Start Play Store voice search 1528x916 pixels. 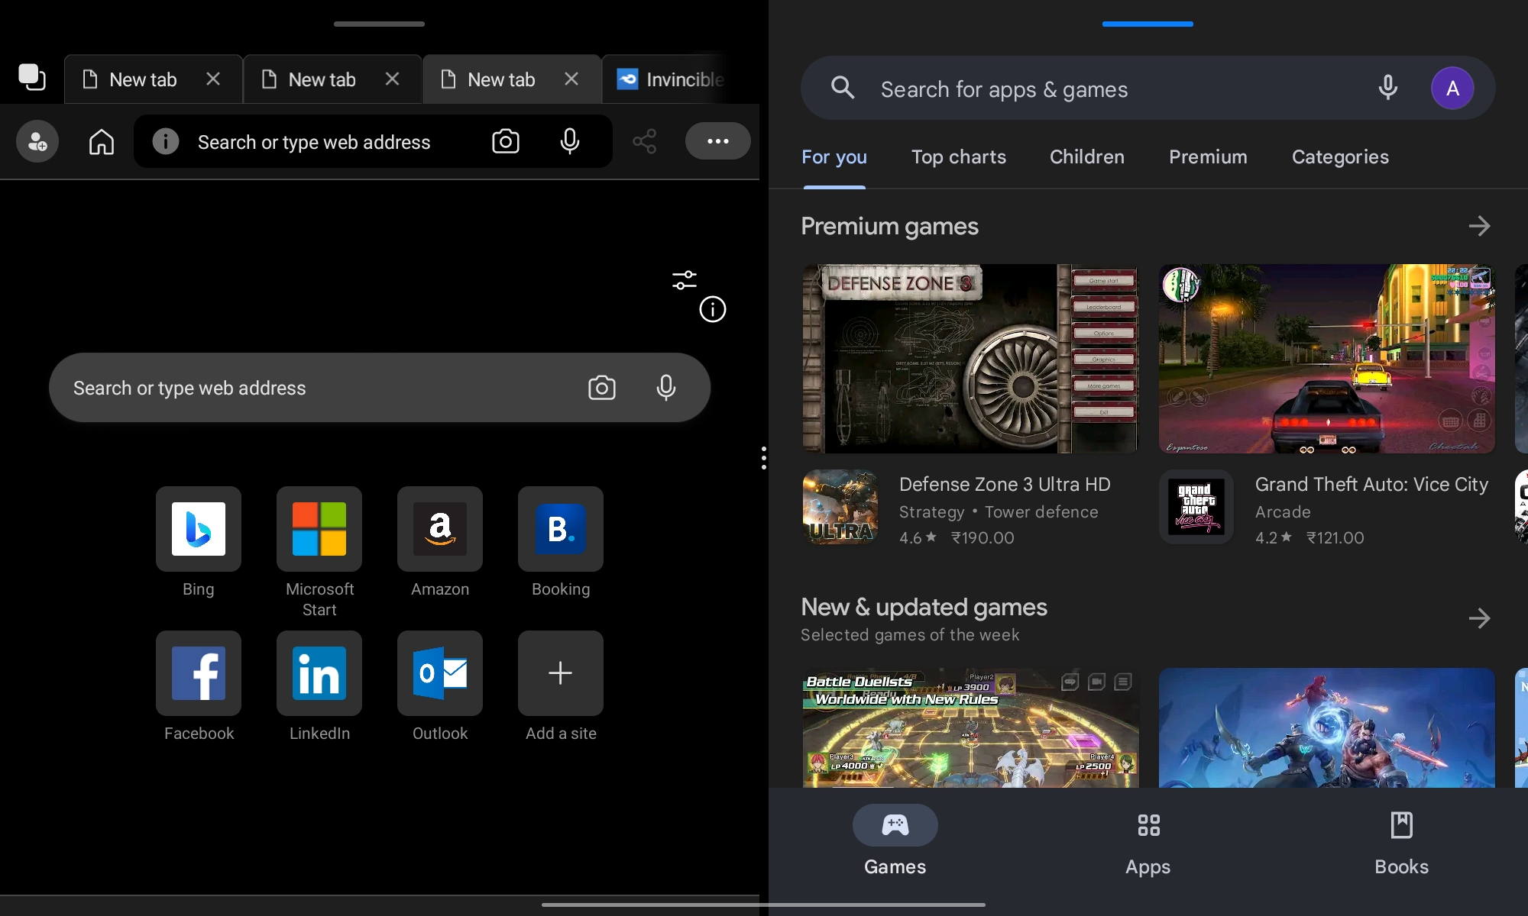tap(1388, 88)
